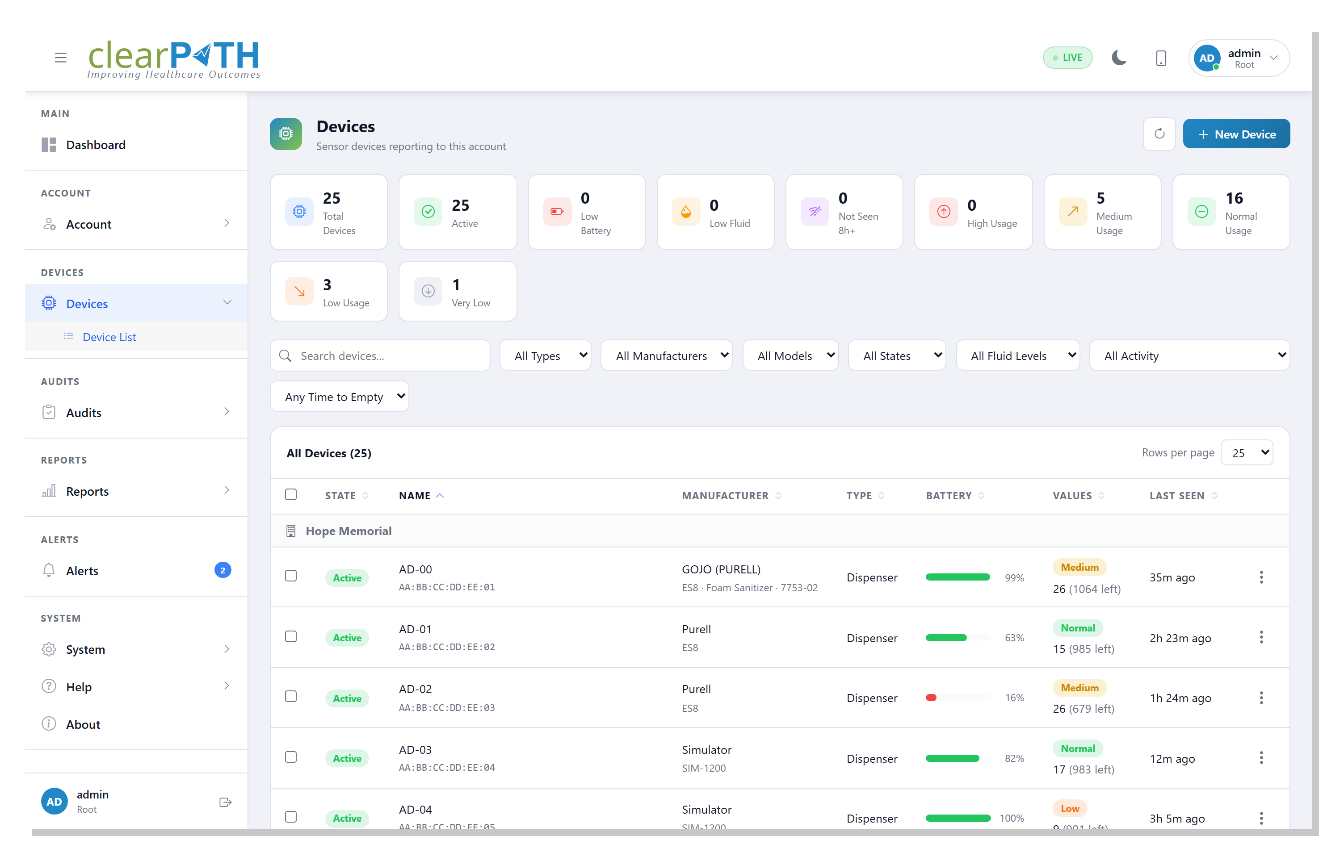The width and height of the screenshot is (1344, 861).
Task: Click the AD-02 battery bar at 16%
Action: (x=958, y=698)
